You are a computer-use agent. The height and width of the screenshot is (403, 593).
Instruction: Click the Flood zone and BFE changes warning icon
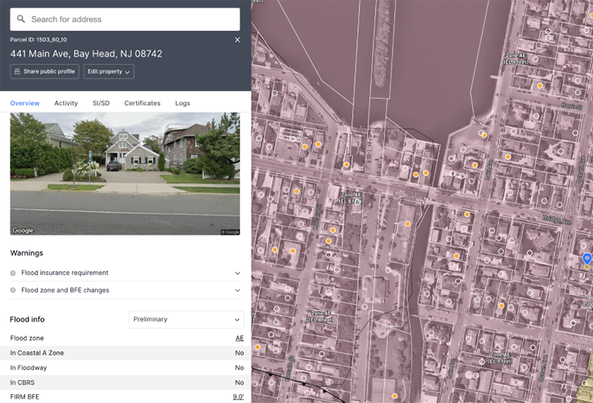[x=13, y=290]
